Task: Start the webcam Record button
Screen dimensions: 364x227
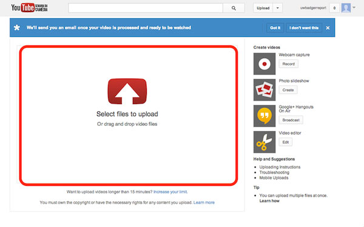Action: click(289, 64)
